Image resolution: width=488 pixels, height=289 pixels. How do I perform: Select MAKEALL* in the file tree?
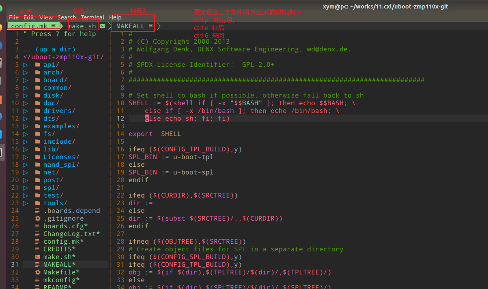(60, 265)
